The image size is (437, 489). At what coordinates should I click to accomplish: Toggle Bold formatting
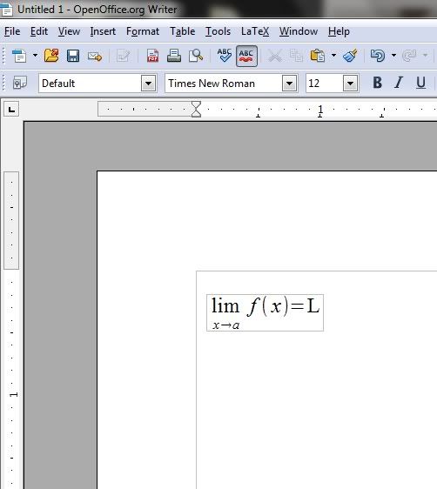tap(378, 83)
